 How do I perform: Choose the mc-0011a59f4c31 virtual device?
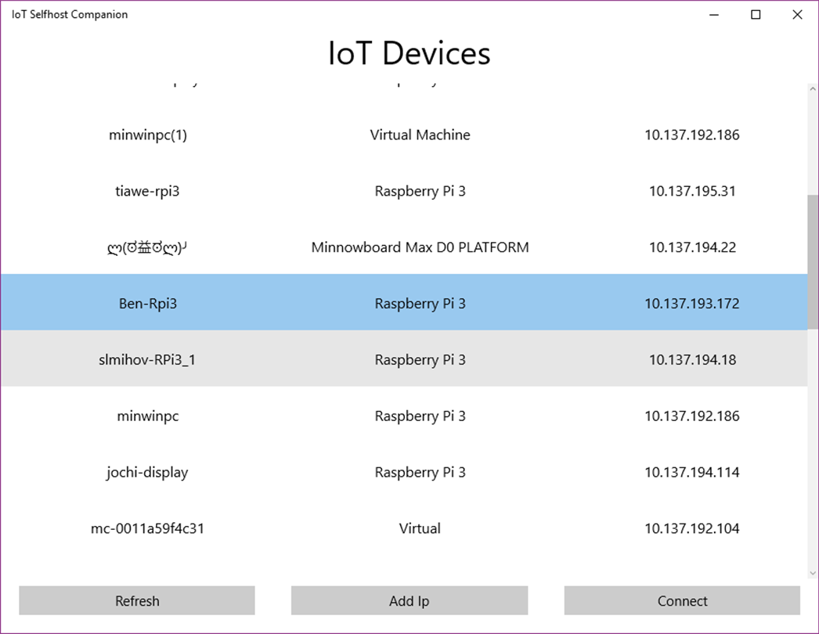tap(147, 529)
